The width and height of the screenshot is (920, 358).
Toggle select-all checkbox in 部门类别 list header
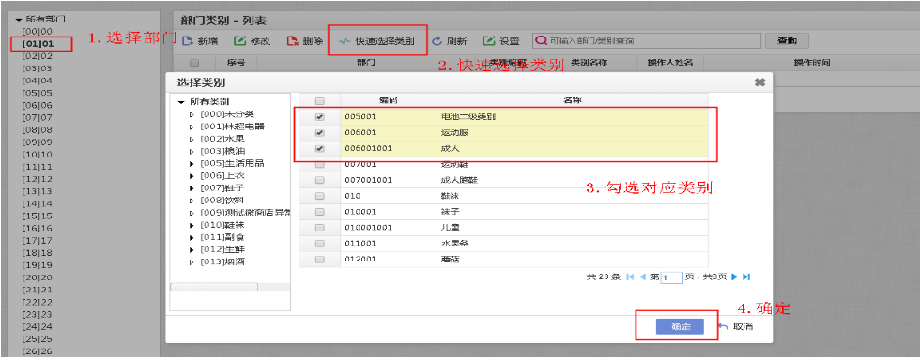195,63
